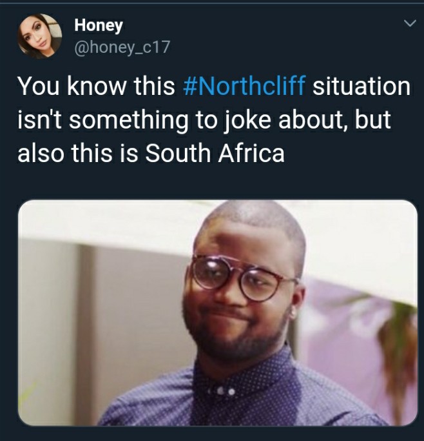Open the Honey display name profile link

tap(99, 26)
